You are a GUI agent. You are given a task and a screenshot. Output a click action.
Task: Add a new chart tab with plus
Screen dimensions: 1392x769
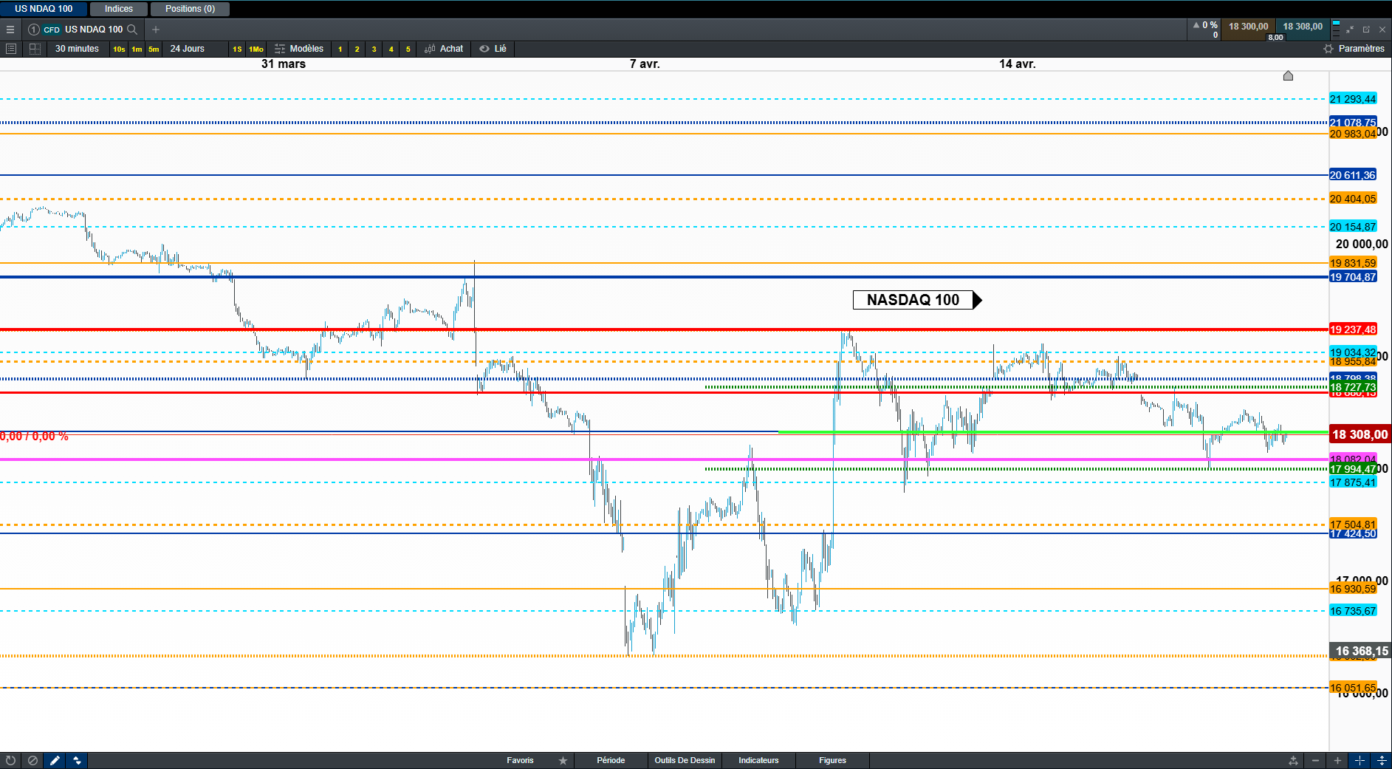(x=156, y=30)
